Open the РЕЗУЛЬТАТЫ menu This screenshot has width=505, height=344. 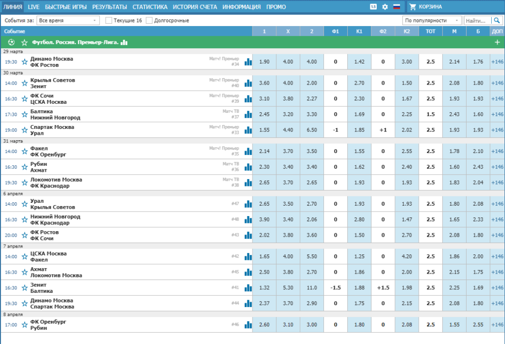click(109, 7)
